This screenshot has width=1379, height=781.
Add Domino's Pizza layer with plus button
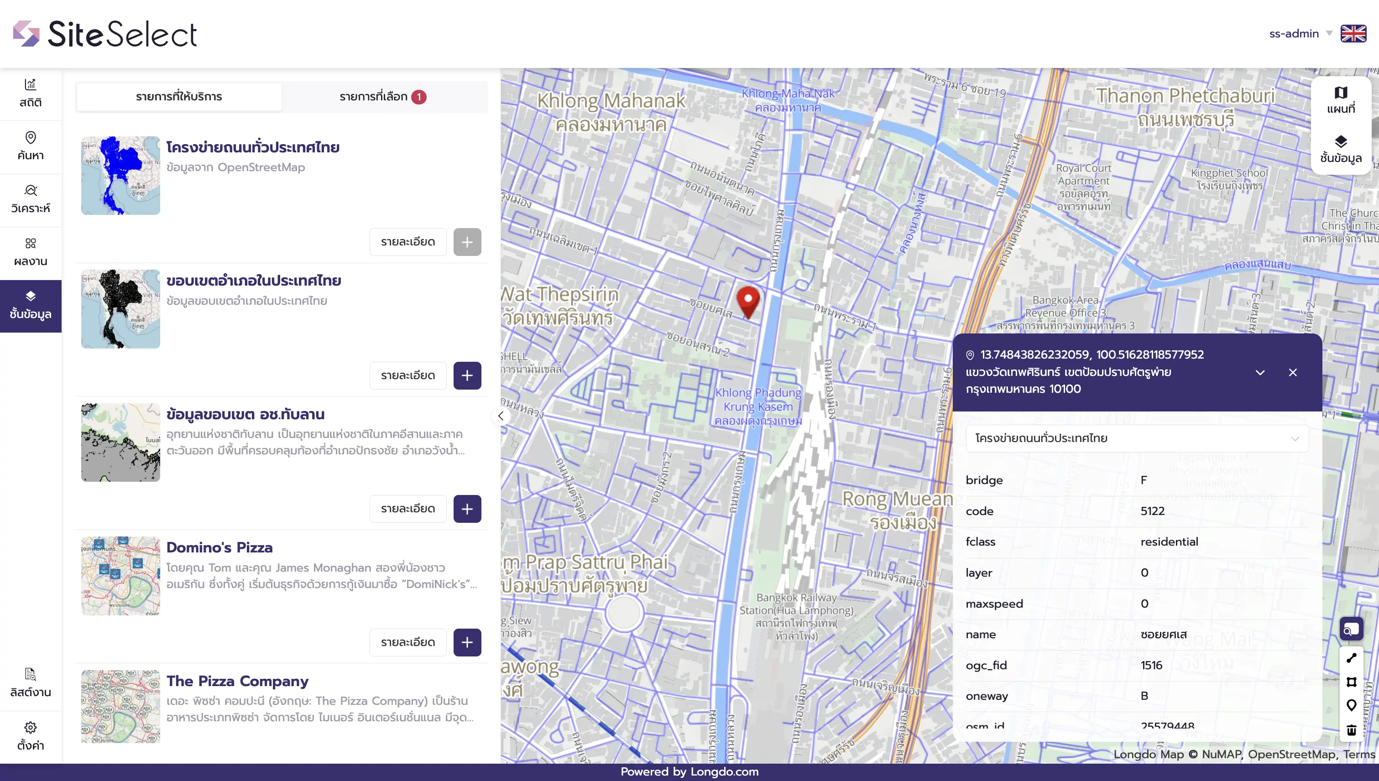point(467,642)
